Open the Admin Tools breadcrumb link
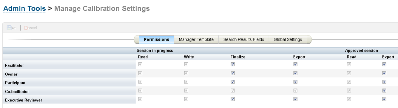Viewport: 398px width, 108px height. [x=24, y=9]
